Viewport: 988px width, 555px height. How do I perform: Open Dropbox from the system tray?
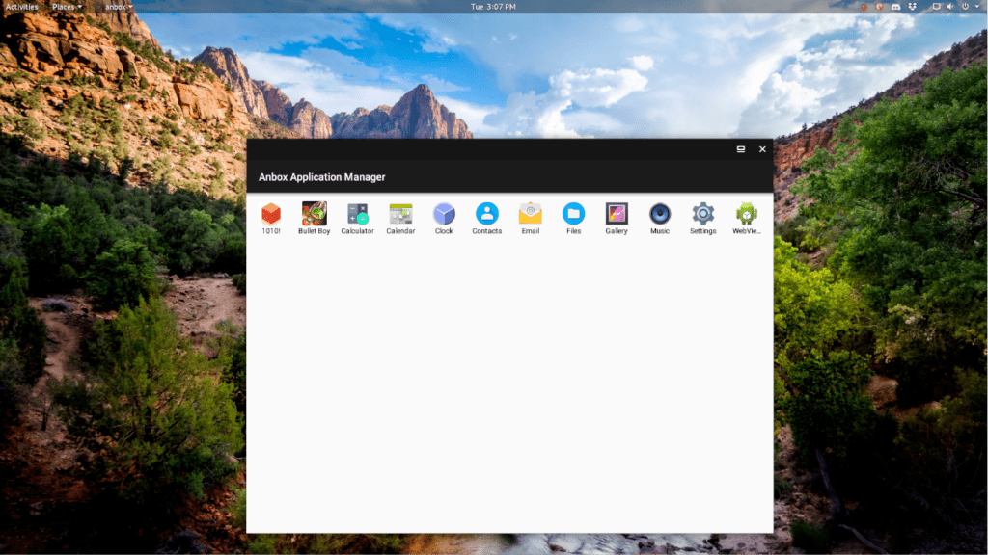pyautogui.click(x=912, y=7)
